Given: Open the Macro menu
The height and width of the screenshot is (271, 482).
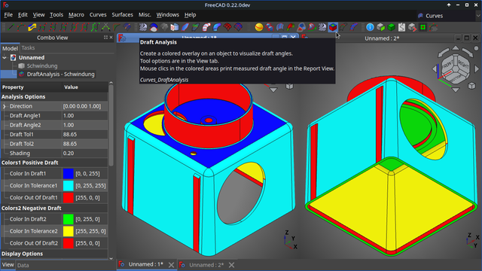Looking at the screenshot, I should click(x=76, y=15).
